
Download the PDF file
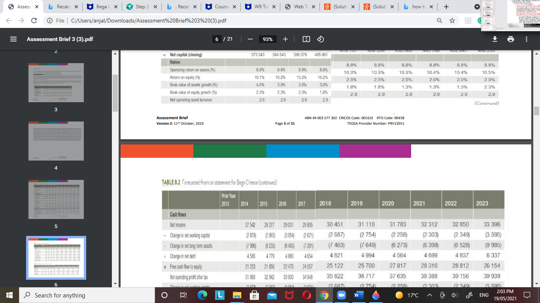tap(495, 39)
